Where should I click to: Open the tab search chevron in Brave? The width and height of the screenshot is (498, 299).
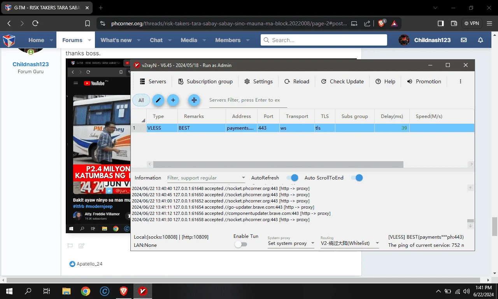click(435, 8)
